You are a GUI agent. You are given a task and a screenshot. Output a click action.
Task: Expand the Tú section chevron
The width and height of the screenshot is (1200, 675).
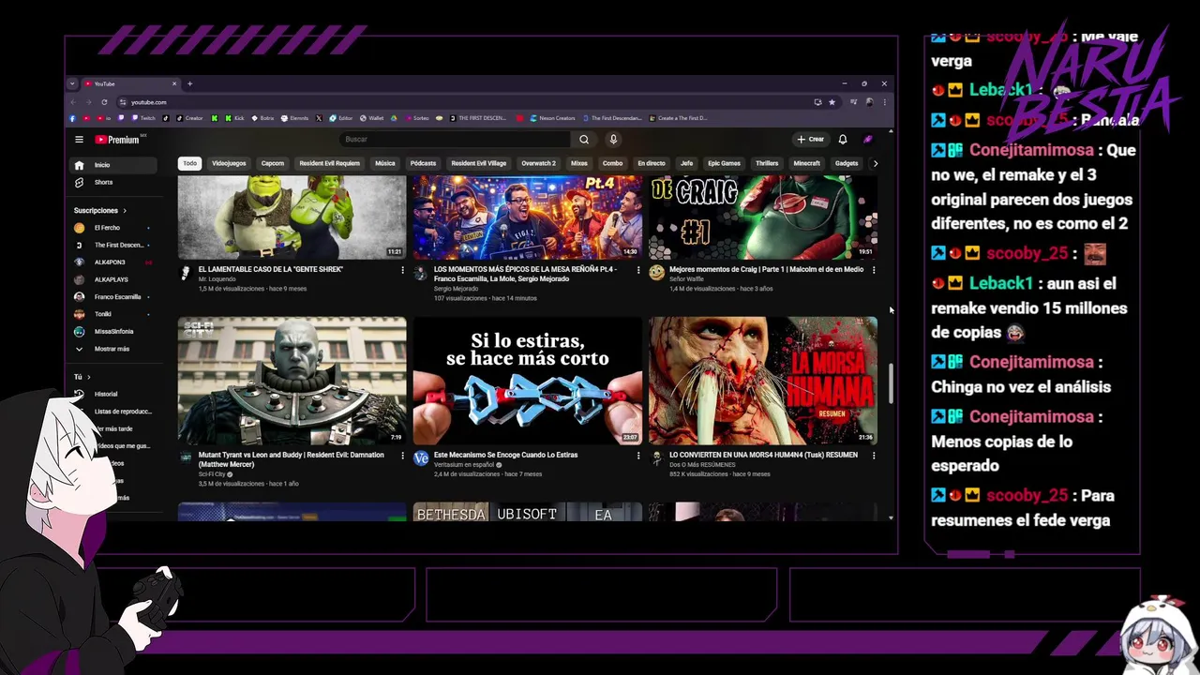coord(88,377)
